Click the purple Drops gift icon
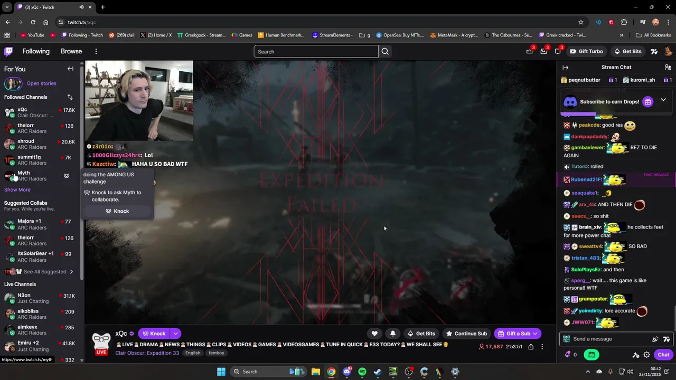Screen dimensions: 676x380 pos(647,102)
